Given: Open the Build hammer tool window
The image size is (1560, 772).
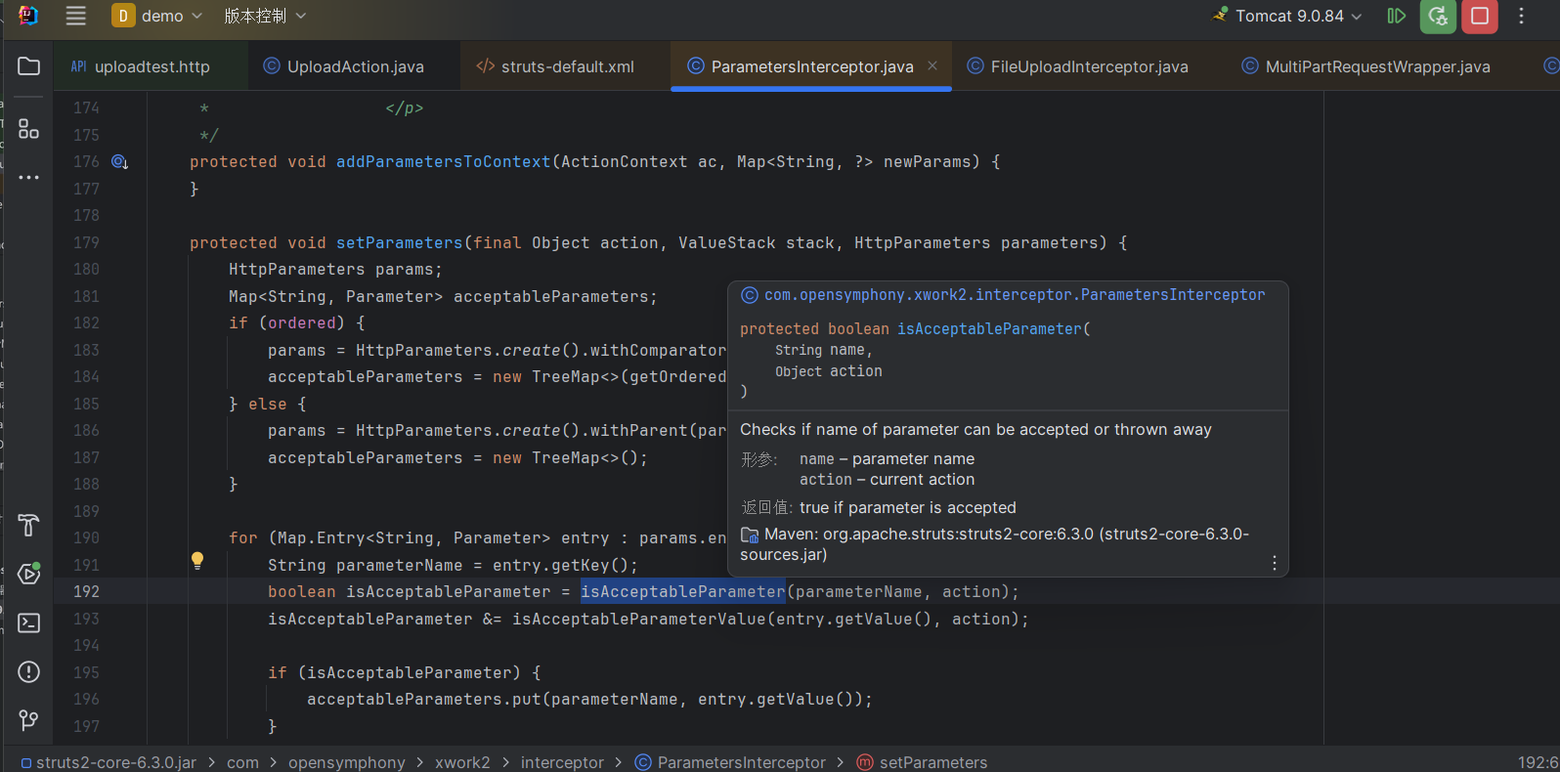Looking at the screenshot, I should (x=28, y=525).
